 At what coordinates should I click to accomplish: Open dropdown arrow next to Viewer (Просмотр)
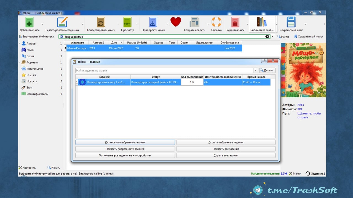click(x=137, y=24)
